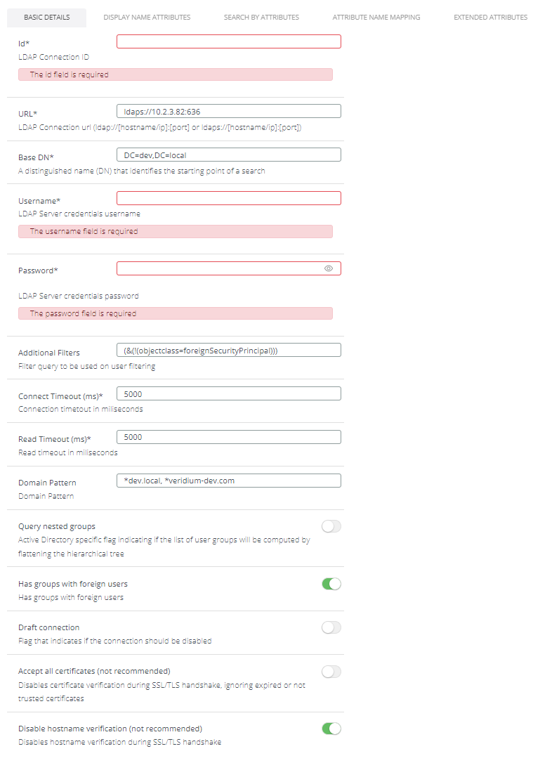This screenshot has width=540, height=770.
Task: Turn on the Draft connection switch
Action: click(331, 627)
